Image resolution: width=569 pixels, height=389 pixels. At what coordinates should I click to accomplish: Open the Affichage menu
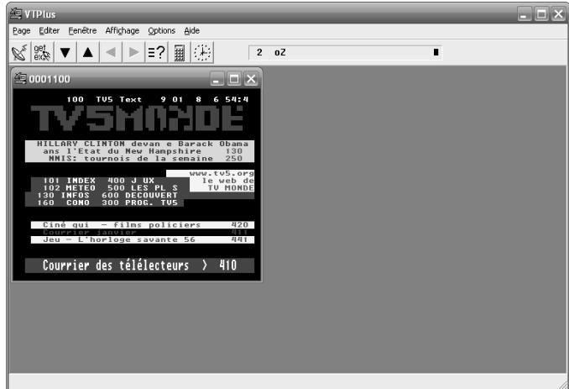[123, 31]
